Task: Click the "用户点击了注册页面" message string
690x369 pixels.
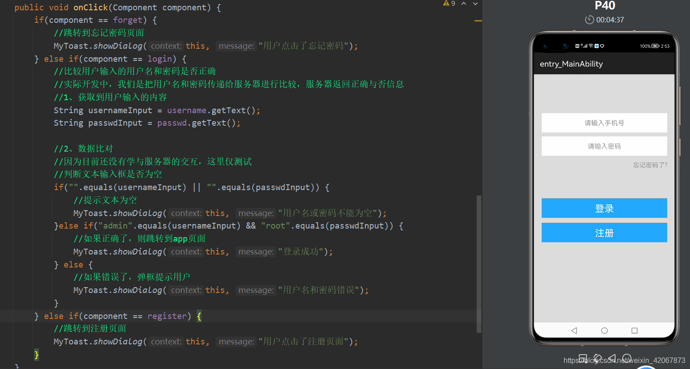Action: (x=303, y=342)
